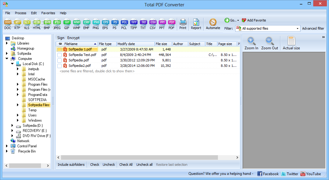Toggle Include subfolders option

point(71,165)
